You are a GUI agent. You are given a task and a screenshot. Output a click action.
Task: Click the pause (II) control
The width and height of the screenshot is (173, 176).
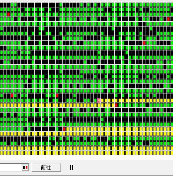pos(71,167)
